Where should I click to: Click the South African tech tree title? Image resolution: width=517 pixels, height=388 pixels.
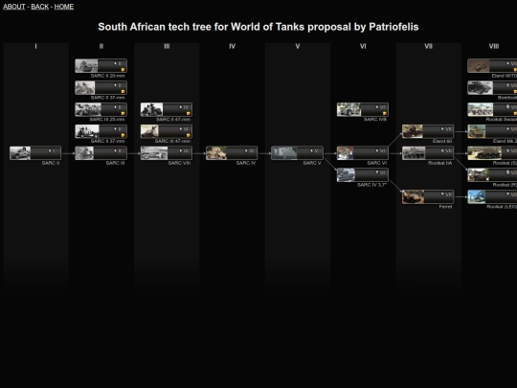click(x=258, y=27)
